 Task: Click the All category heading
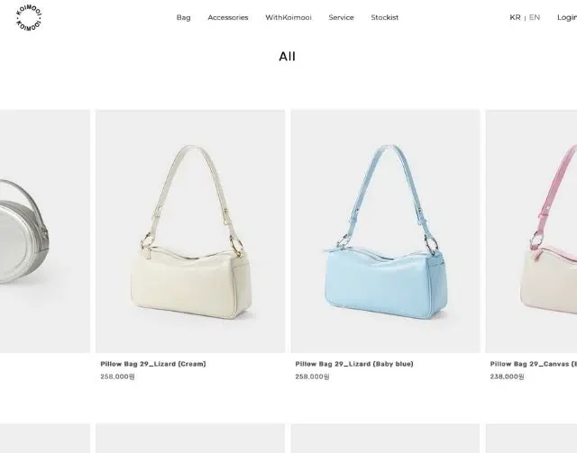pos(287,56)
